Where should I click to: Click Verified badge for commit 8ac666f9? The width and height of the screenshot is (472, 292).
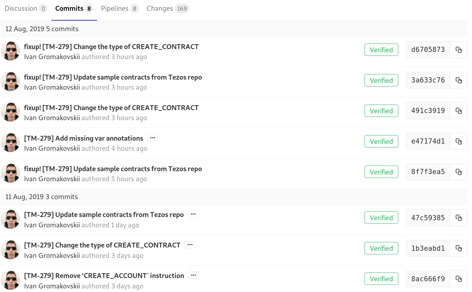pyautogui.click(x=381, y=279)
